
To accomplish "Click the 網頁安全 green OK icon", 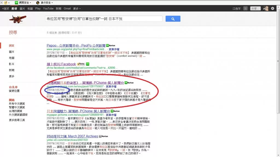I will (x=16, y=3).
